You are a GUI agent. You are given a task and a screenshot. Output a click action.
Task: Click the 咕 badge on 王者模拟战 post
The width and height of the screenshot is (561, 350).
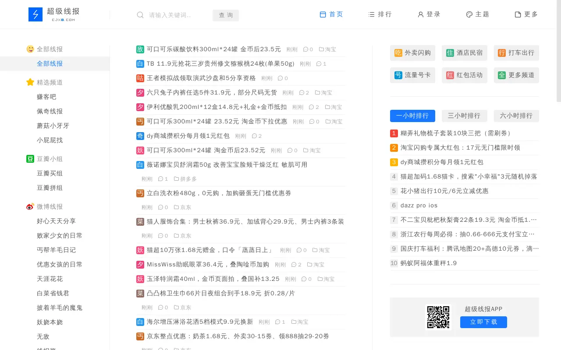pyautogui.click(x=140, y=78)
